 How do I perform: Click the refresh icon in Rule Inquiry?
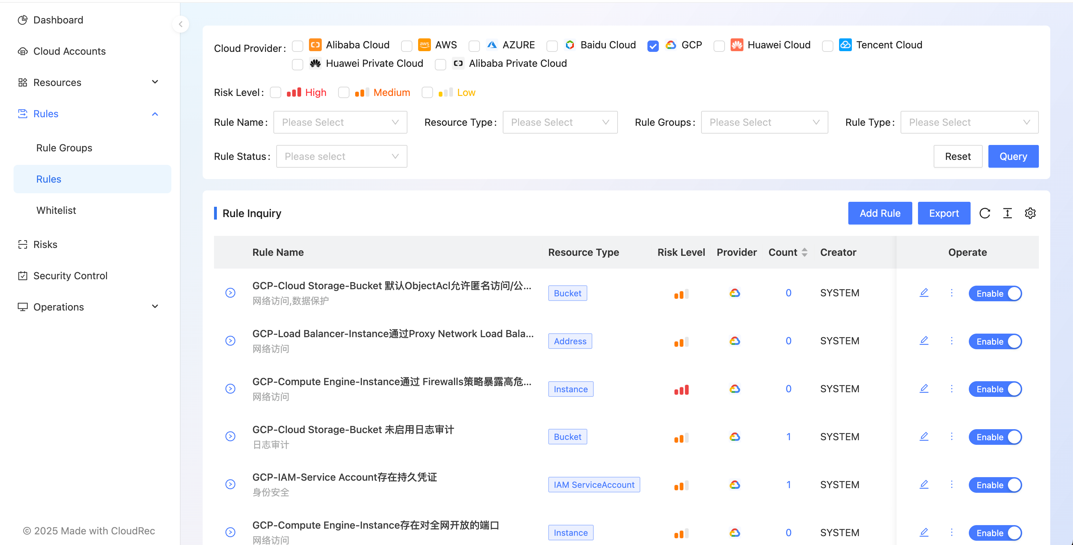tap(985, 213)
